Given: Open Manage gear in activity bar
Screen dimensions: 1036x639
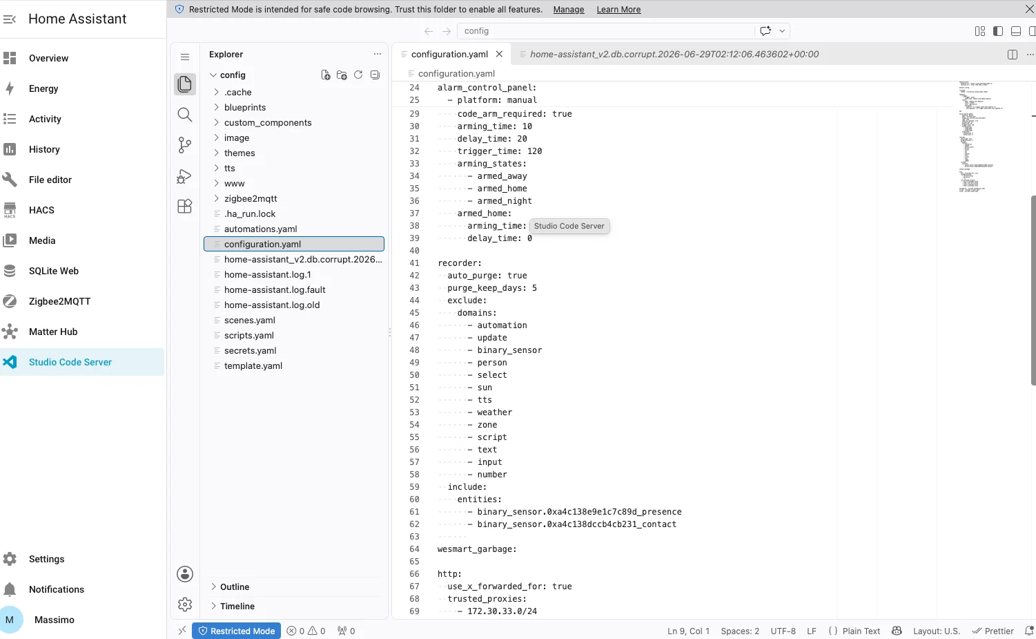Looking at the screenshot, I should (184, 604).
